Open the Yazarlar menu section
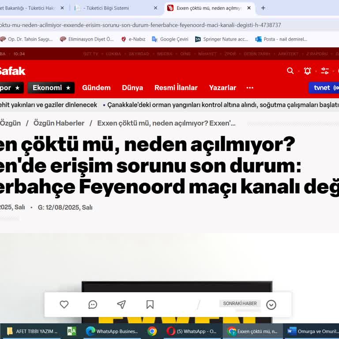Screen dimensions: 339x339 (222, 87)
